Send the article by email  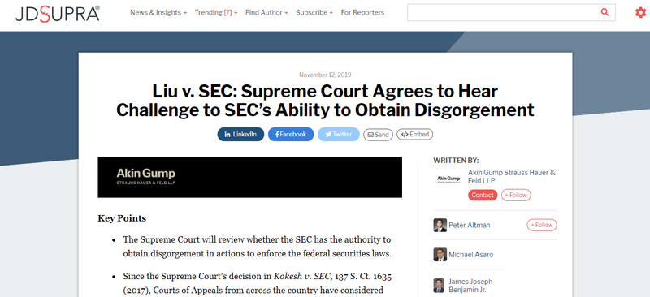[x=378, y=135]
